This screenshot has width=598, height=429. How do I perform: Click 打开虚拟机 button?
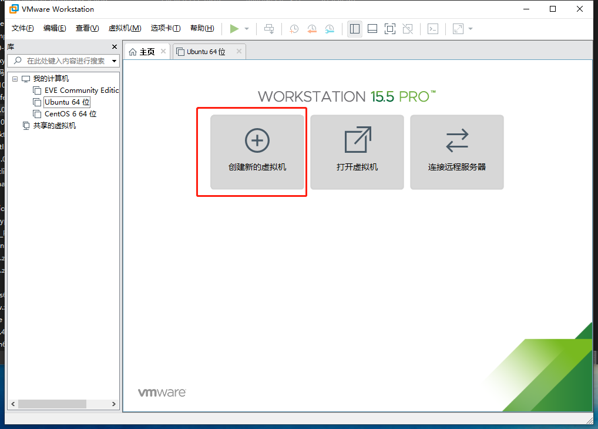click(357, 152)
